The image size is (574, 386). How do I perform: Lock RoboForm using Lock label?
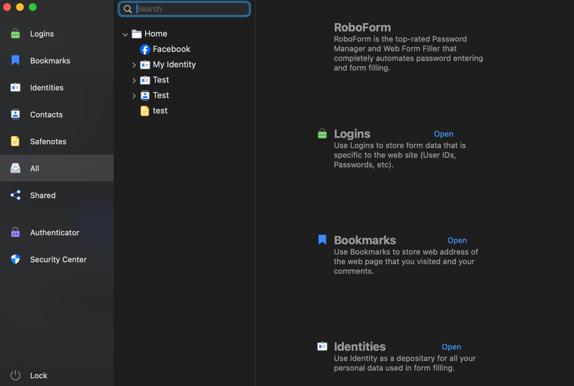pyautogui.click(x=39, y=375)
